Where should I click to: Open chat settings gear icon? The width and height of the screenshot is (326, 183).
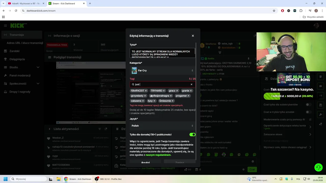(243, 170)
